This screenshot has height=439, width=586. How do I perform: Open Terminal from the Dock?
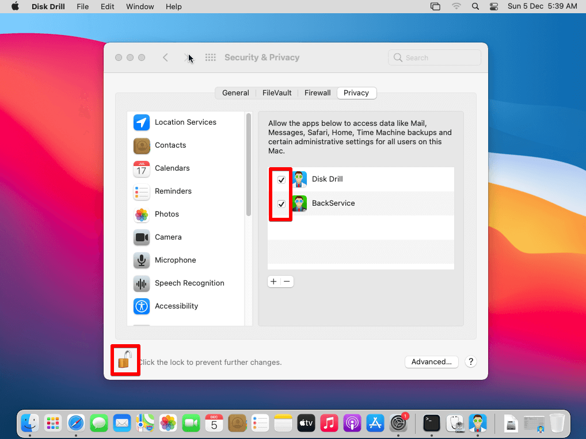[432, 423]
